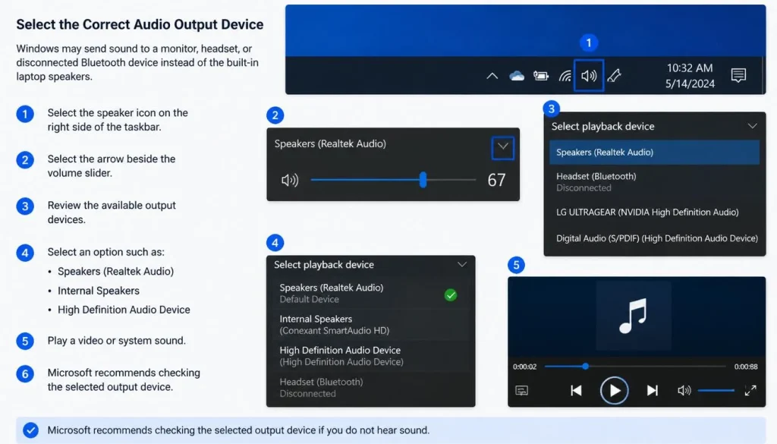Open the taskbar clock showing 10:32 AM
The width and height of the screenshot is (777, 444).
coord(690,75)
